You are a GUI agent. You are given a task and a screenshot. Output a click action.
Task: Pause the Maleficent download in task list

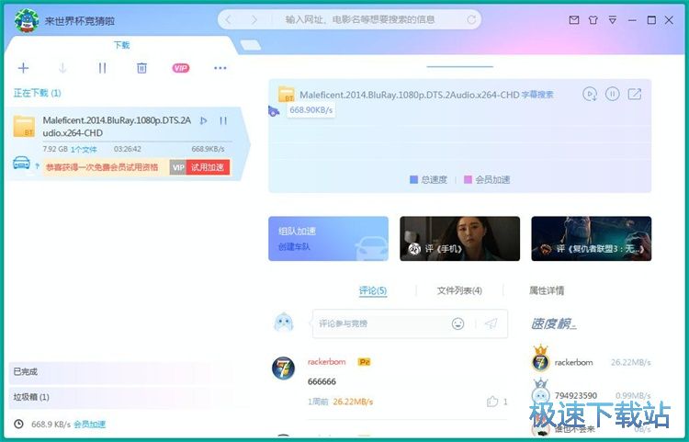(223, 120)
